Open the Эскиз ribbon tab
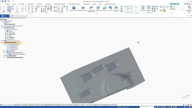192x108 pixels. tap(14, 4)
